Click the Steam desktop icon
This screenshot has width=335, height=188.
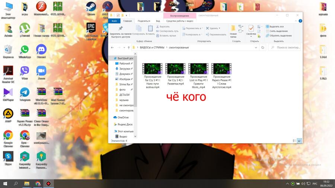91,9
